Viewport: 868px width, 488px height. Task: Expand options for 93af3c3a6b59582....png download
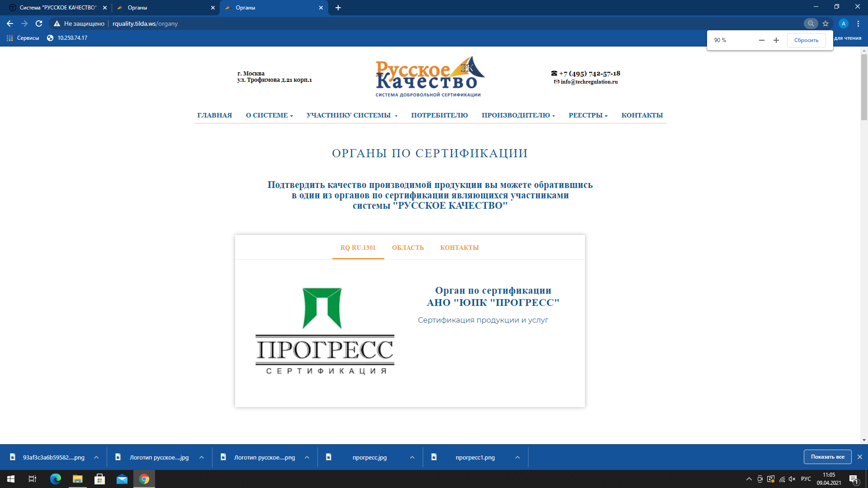tap(96, 457)
